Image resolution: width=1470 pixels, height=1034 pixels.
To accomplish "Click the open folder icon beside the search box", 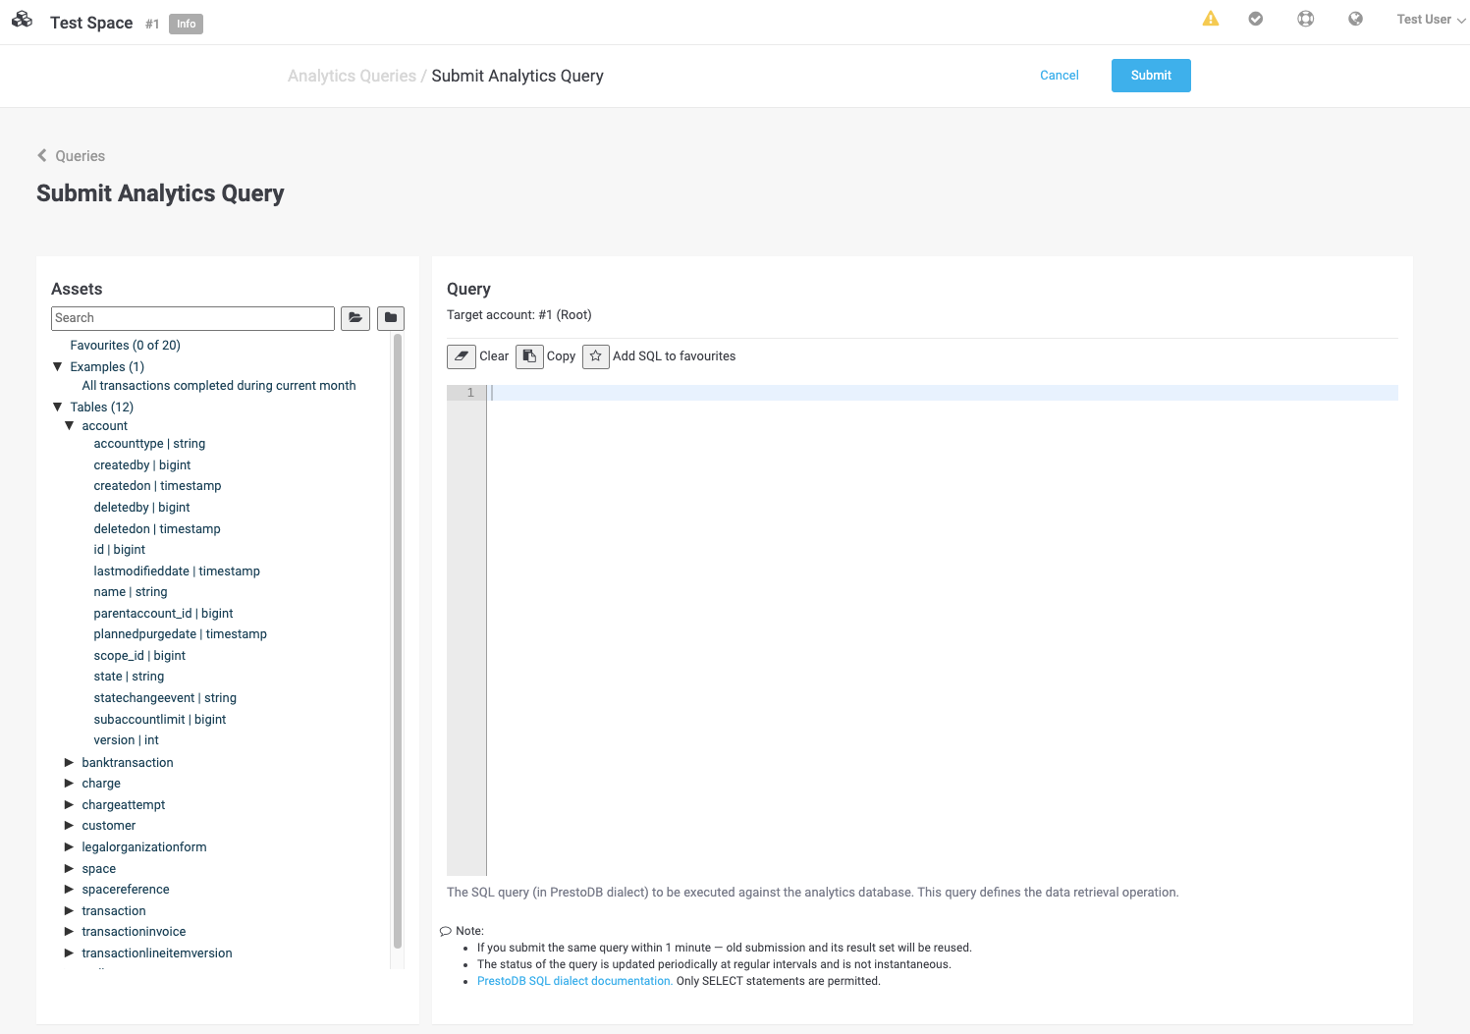I will (355, 318).
